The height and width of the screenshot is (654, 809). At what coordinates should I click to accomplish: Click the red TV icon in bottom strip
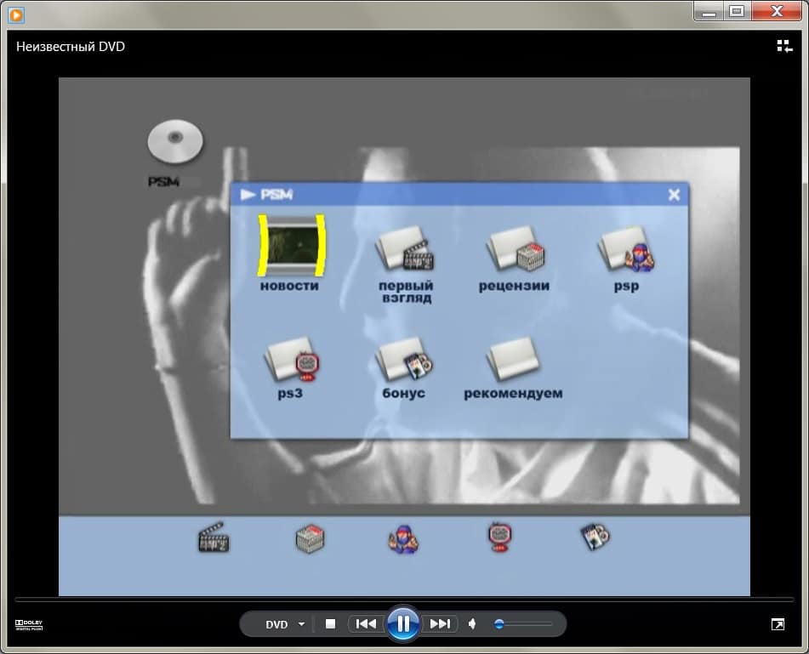[x=499, y=537]
